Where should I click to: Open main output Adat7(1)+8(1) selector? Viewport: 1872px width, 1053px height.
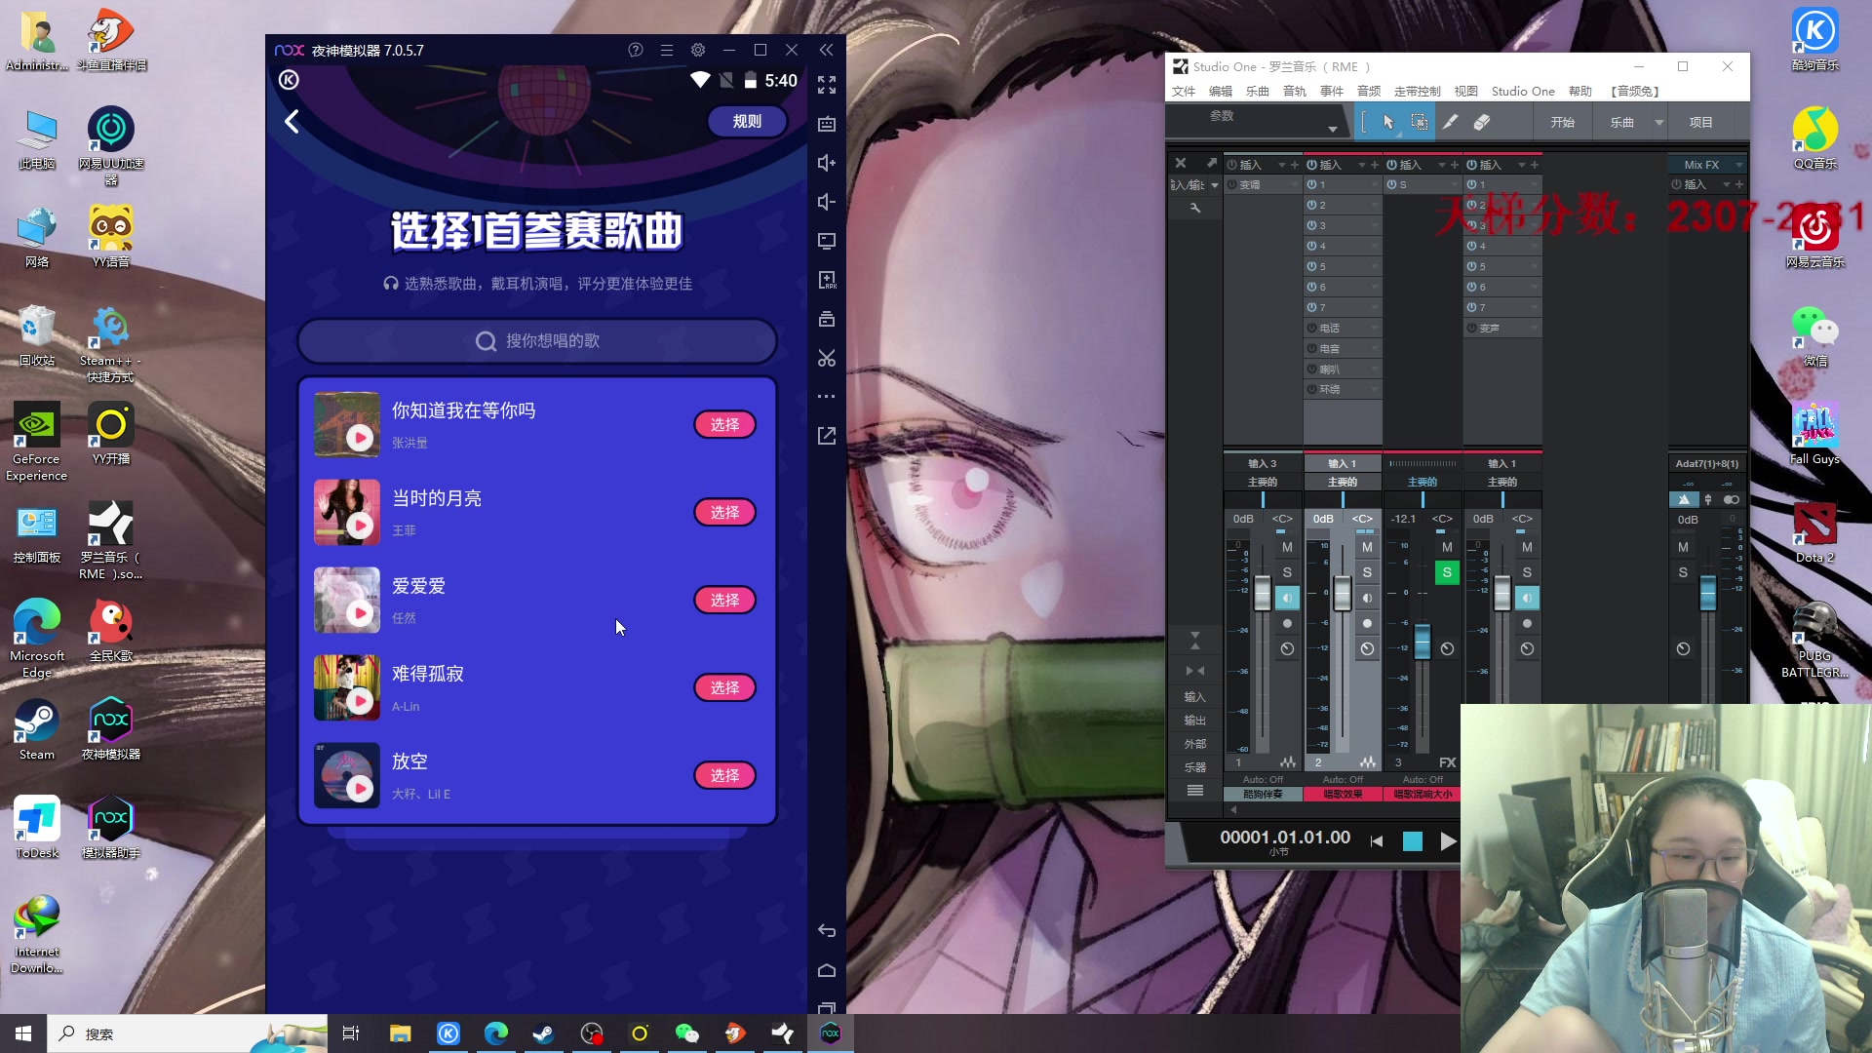pos(1707,463)
